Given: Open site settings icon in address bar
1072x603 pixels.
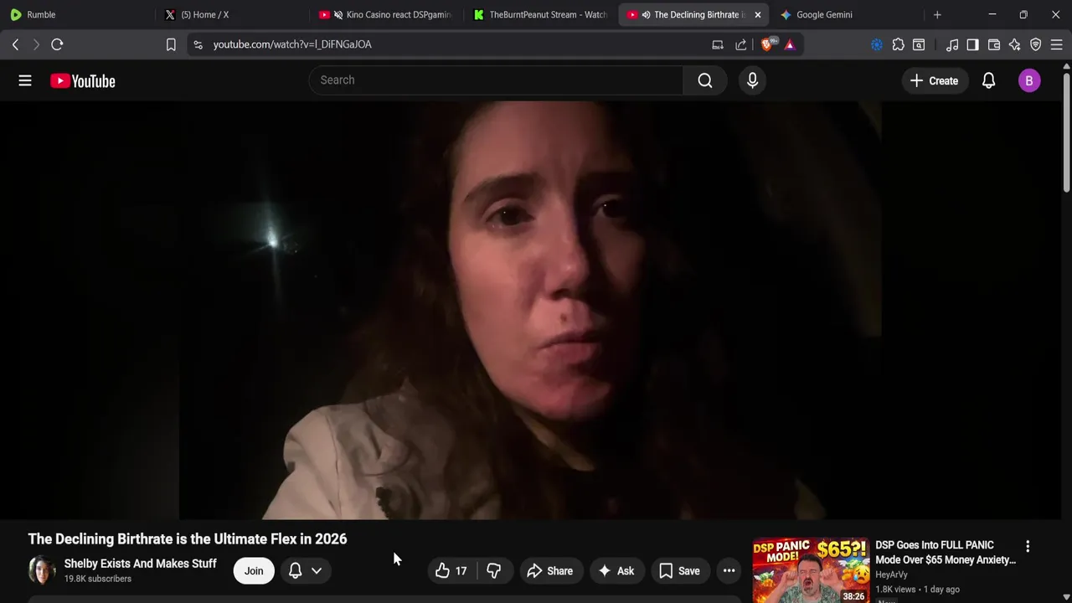Looking at the screenshot, I should [198, 44].
